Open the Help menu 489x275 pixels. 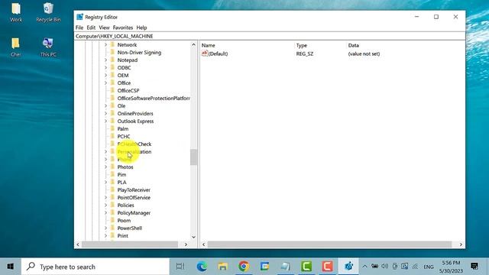pyautogui.click(x=141, y=27)
